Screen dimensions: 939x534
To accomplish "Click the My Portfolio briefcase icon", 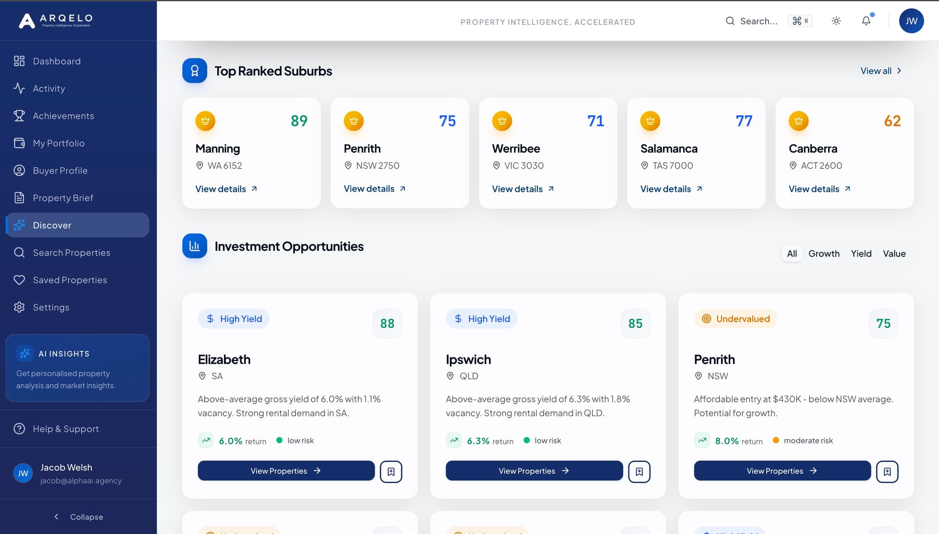I will [x=20, y=143].
